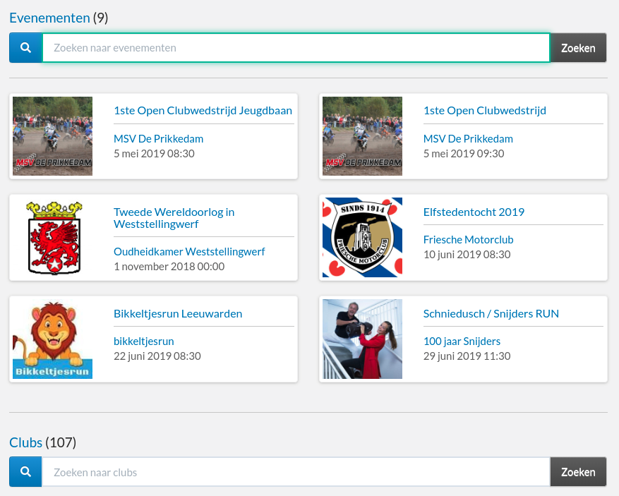The width and height of the screenshot is (619, 496).
Task: Open 'Tweede Wereldoorlog in Weststellingwerf' event
Action: point(174,217)
